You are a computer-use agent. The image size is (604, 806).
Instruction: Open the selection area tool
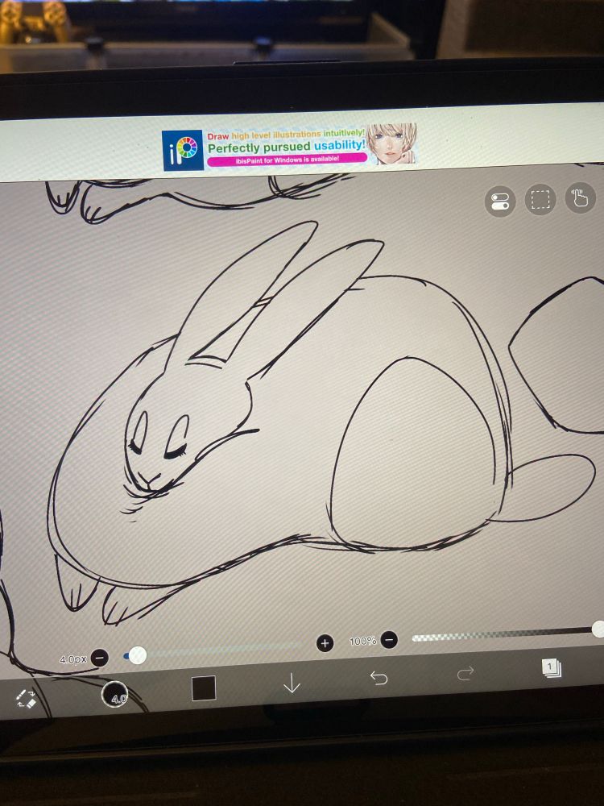[x=540, y=199]
